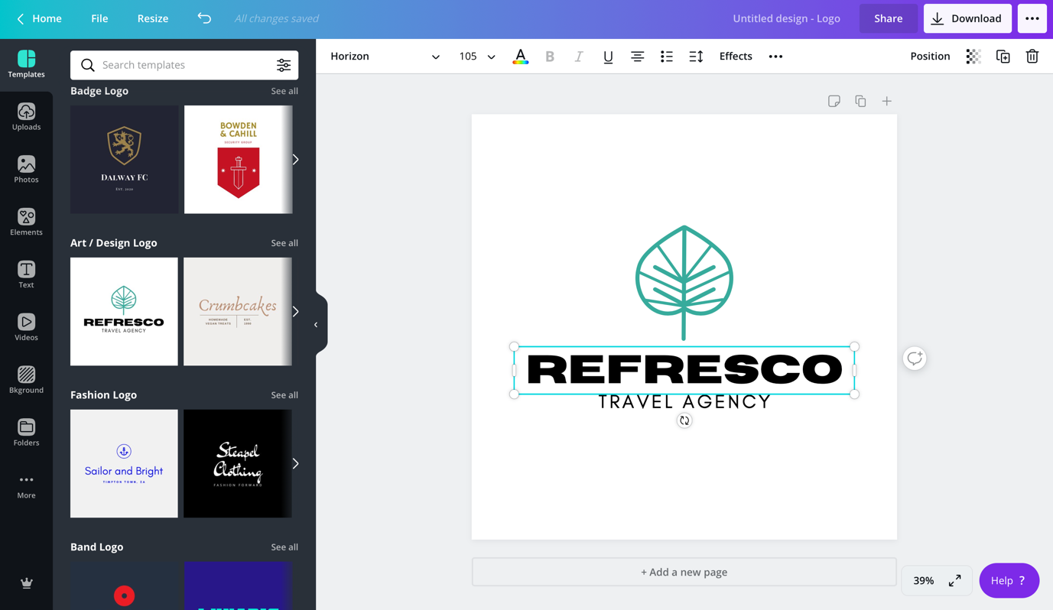Select the Refresco Travel Agency template
The image size is (1053, 610).
pyautogui.click(x=124, y=312)
